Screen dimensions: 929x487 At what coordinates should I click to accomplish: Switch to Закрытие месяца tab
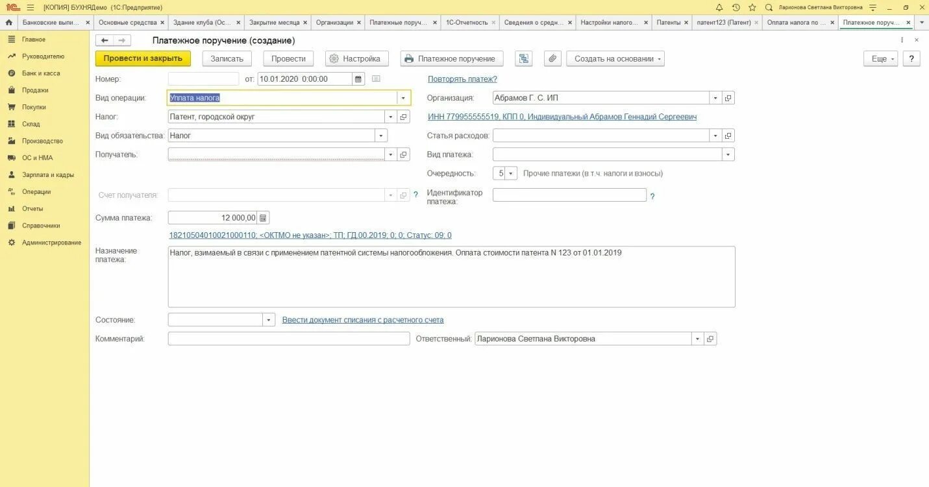pyautogui.click(x=274, y=22)
